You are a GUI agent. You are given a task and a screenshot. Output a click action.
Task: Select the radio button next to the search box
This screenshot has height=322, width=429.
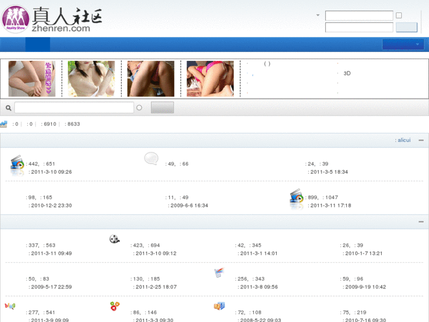click(139, 108)
